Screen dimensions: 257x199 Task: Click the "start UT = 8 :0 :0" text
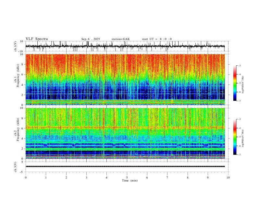pos(157,39)
